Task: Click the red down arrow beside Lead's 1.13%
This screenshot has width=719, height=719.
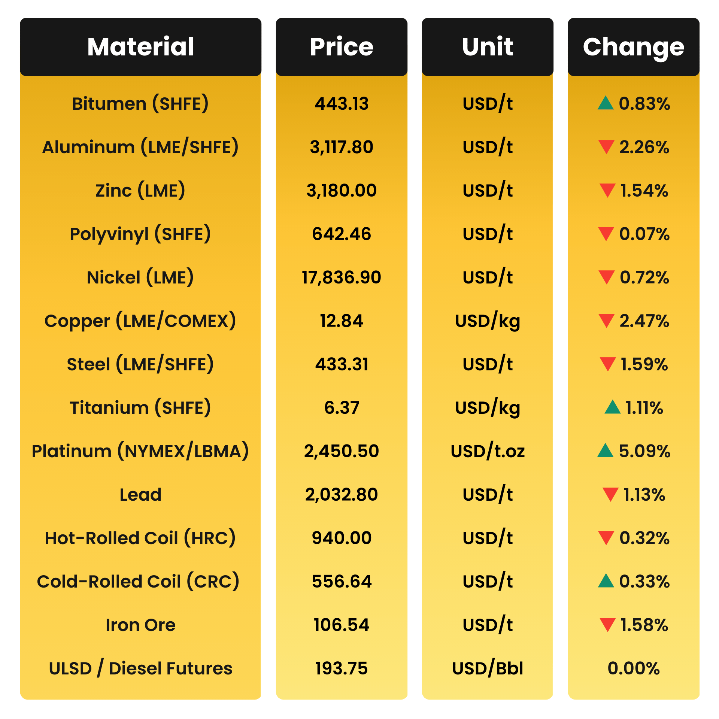Action: coord(610,494)
